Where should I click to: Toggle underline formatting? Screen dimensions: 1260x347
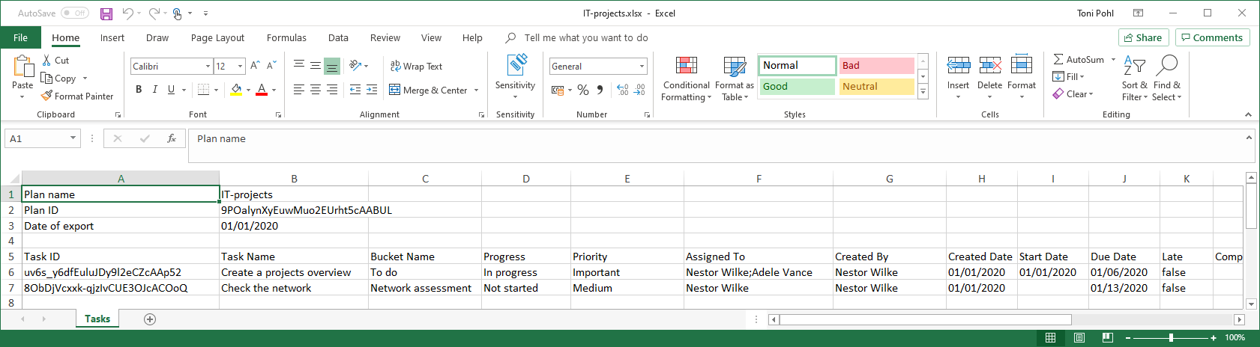(x=172, y=90)
